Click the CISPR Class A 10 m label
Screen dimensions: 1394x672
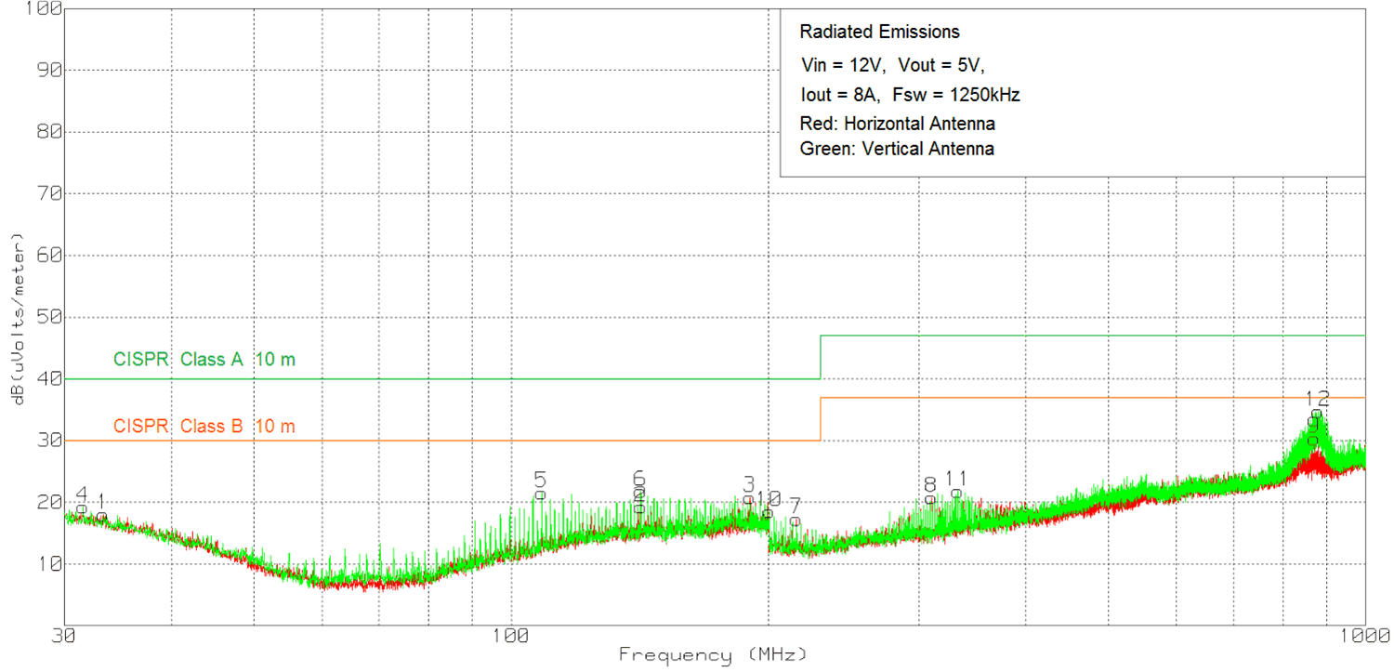[x=205, y=360]
